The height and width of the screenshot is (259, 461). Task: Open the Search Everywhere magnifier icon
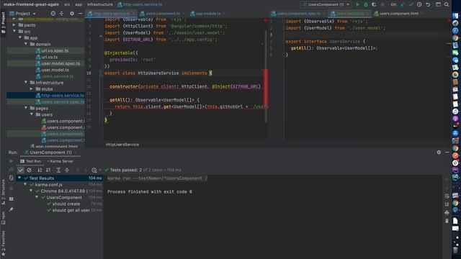click(447, 5)
